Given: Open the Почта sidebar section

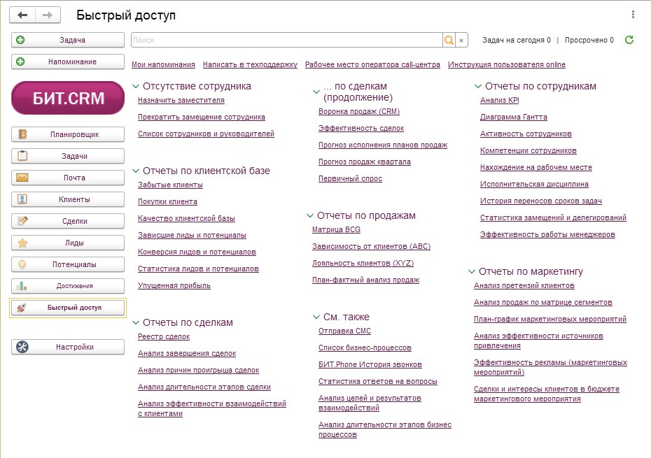Looking at the screenshot, I should [68, 178].
